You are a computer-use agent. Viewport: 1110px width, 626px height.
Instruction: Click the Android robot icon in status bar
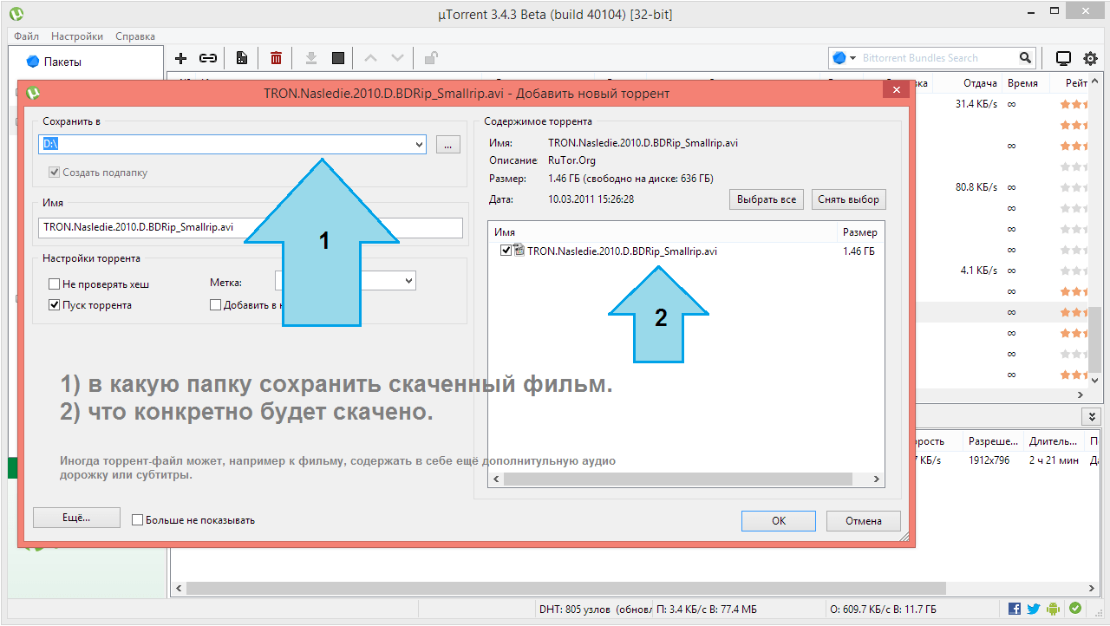pyautogui.click(x=1054, y=609)
